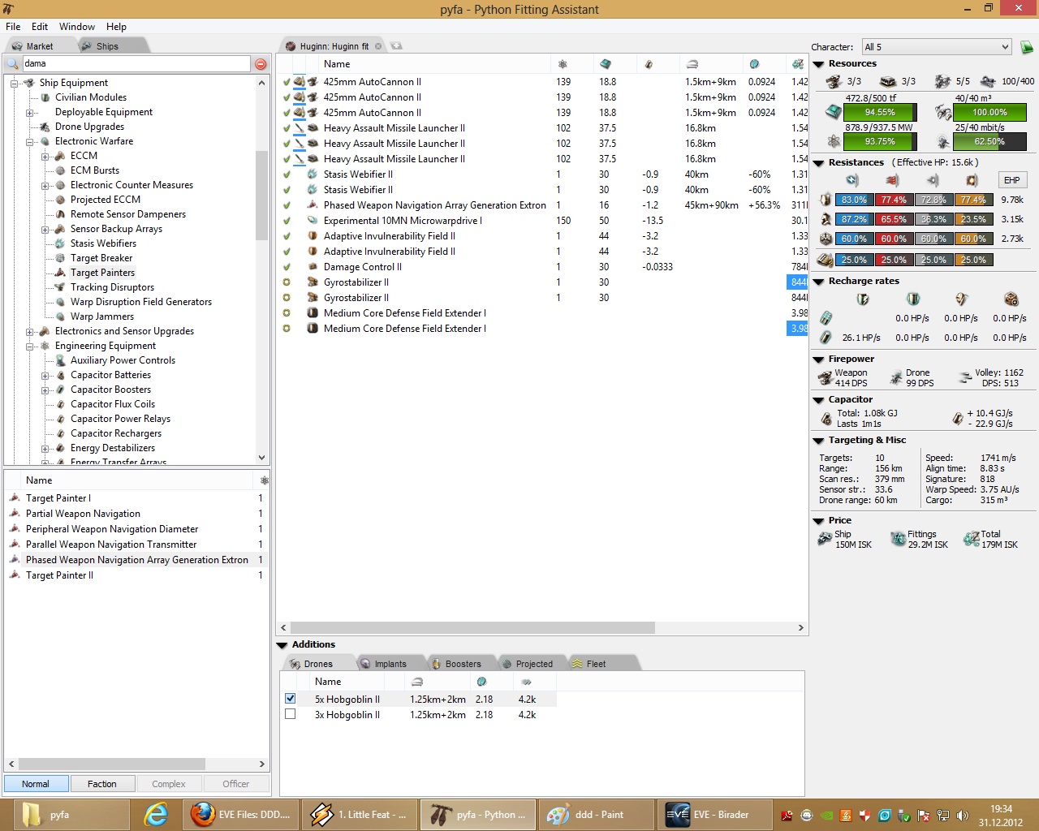The width and height of the screenshot is (1039, 831).
Task: Expand the Electronics and Sensor Upgrades node
Action: click(x=30, y=331)
